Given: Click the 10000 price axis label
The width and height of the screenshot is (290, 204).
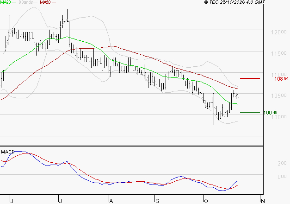Looking at the screenshot, I should pos(279,117).
